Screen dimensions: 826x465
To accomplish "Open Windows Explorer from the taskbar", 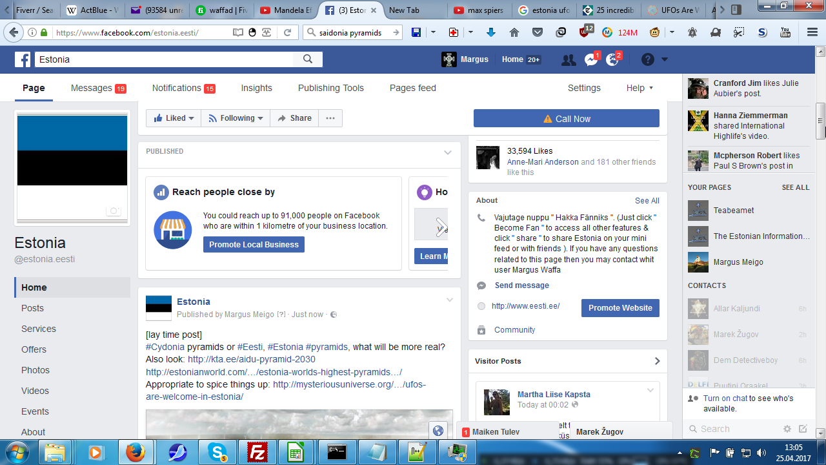I will 55,452.
